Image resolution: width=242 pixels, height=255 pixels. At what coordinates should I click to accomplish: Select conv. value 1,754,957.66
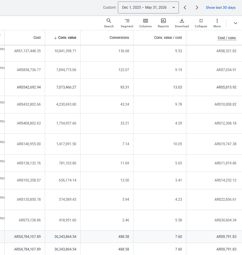coord(66,123)
